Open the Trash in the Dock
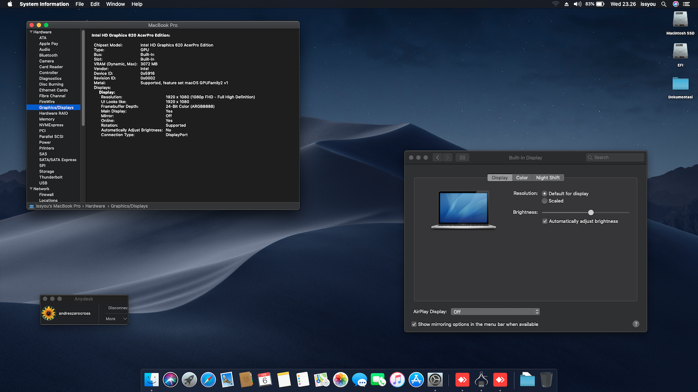This screenshot has width=698, height=392. [546, 379]
